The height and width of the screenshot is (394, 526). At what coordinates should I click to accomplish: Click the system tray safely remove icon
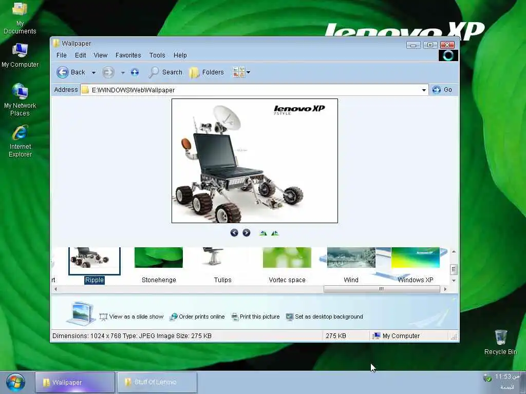tap(487, 377)
